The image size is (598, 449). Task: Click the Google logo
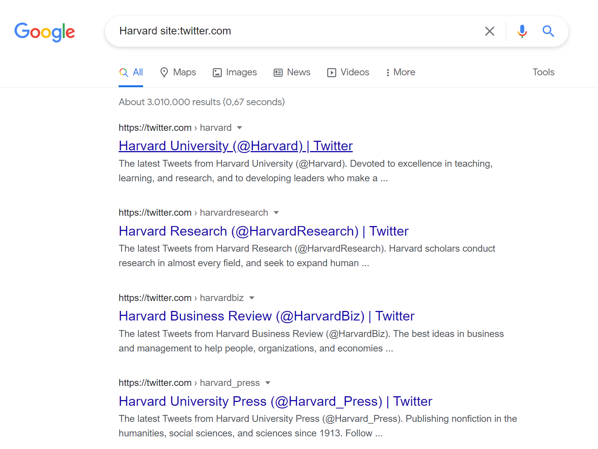coord(45,32)
